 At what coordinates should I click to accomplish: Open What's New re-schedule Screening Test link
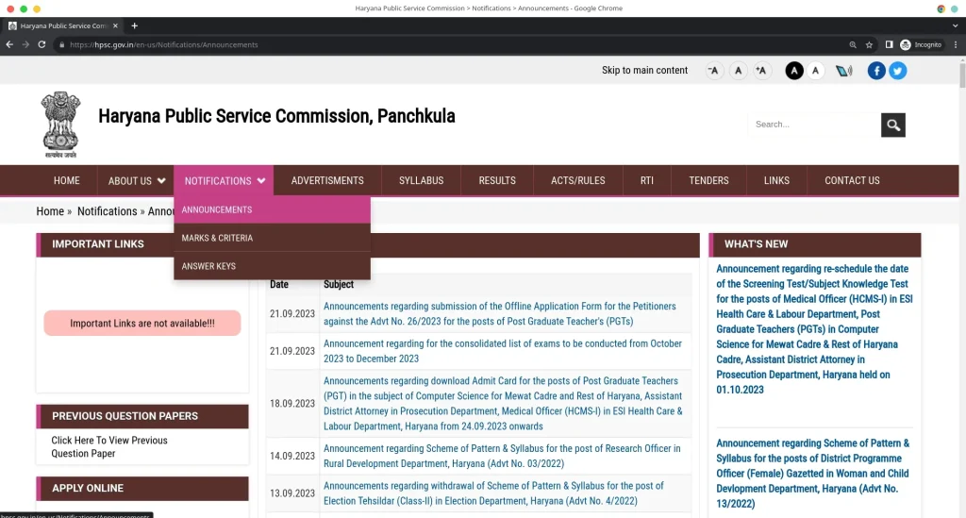point(814,329)
